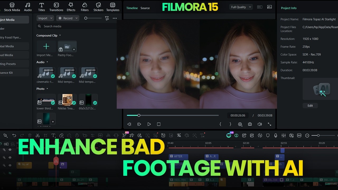Collapse the Compound Clip section
The image size is (338, 190).
pyautogui.click(x=60, y=35)
